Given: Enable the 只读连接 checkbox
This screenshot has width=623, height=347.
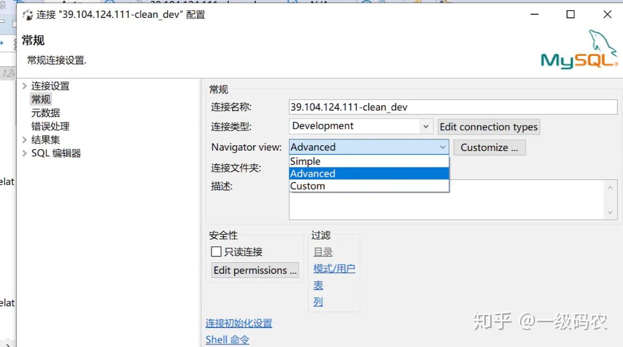Looking at the screenshot, I should click(x=216, y=252).
